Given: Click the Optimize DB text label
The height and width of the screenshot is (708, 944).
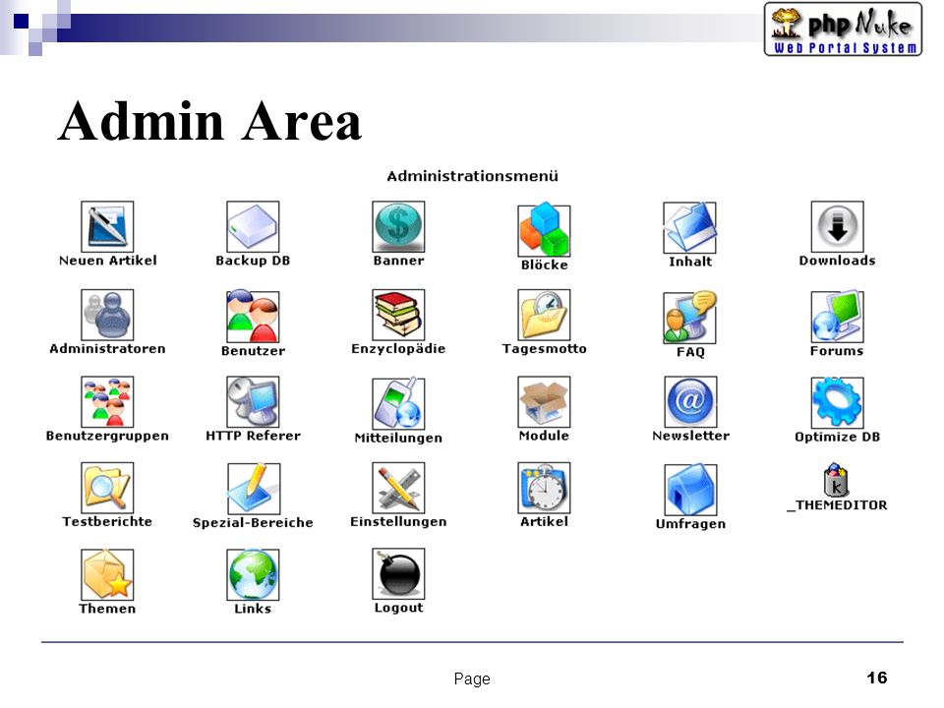Looking at the screenshot, I should coord(838,437).
